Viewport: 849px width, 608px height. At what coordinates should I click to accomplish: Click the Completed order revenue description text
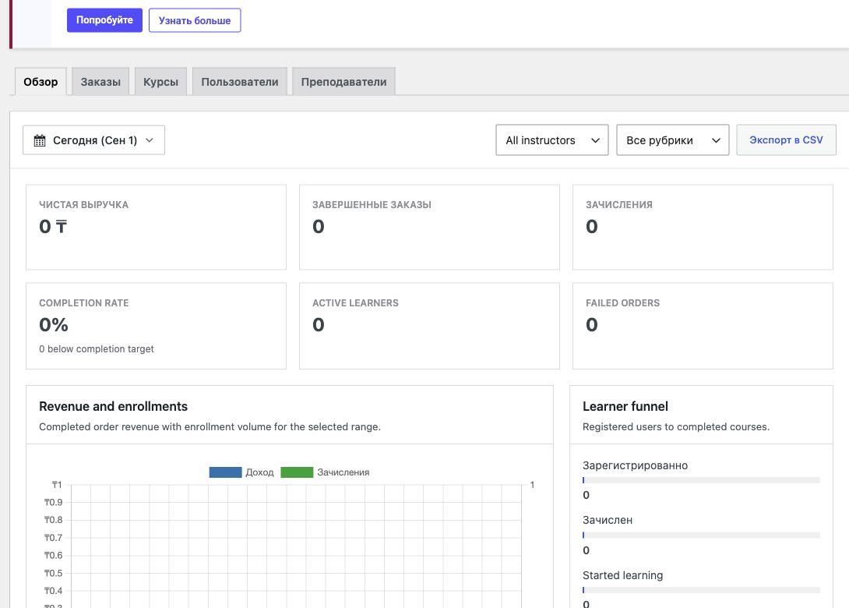coord(210,427)
